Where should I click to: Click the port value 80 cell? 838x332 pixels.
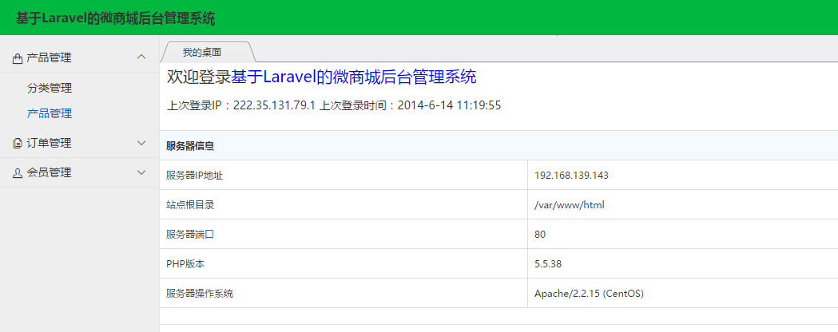point(683,234)
